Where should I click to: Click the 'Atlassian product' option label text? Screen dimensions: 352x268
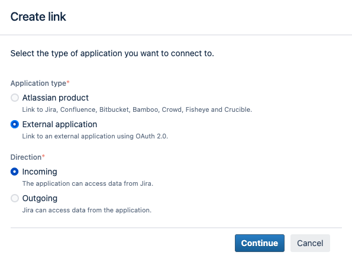56,98
